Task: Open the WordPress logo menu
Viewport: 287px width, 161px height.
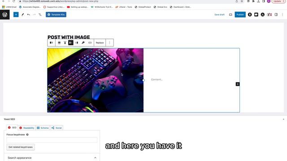Action: [x=5, y=15]
